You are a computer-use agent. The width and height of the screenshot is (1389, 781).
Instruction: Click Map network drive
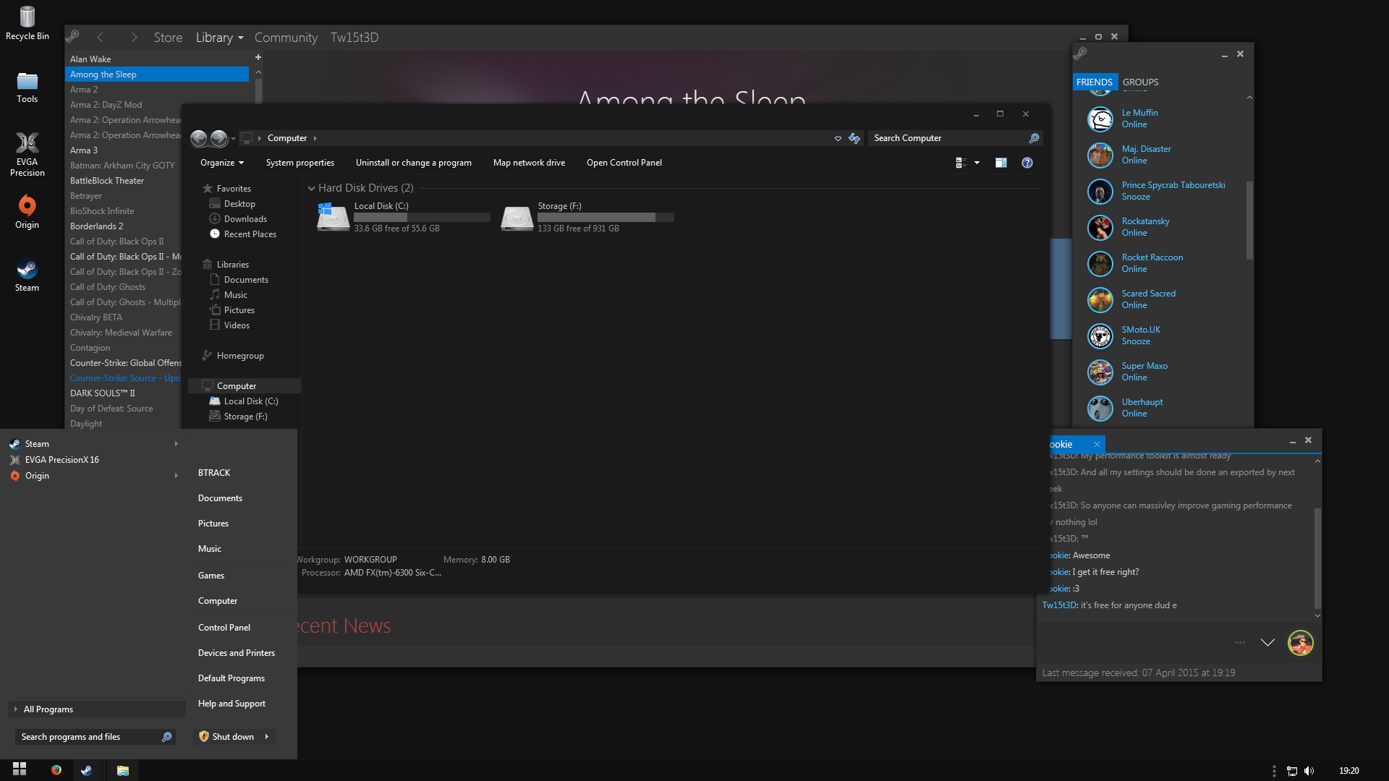530,163
